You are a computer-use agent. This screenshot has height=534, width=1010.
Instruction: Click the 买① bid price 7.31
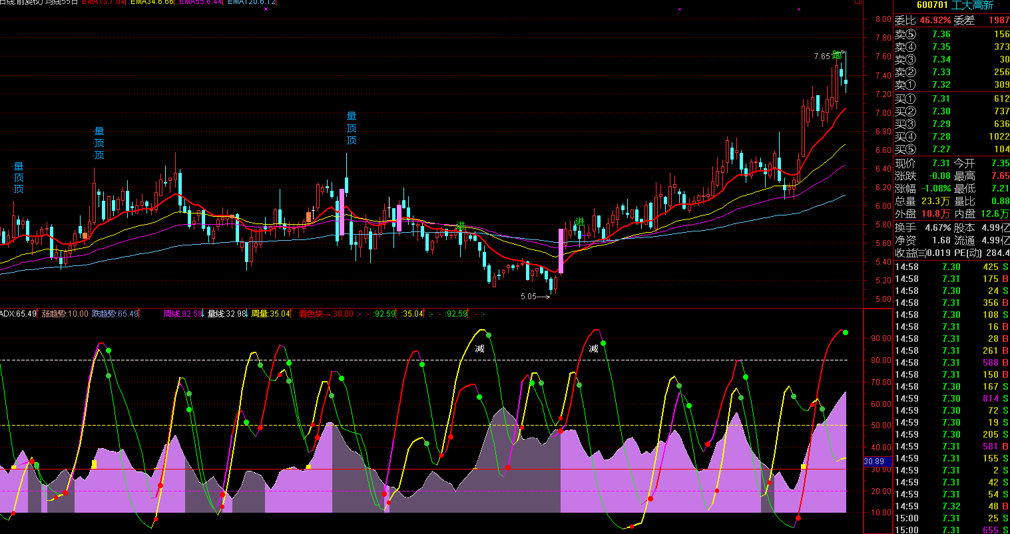click(941, 99)
